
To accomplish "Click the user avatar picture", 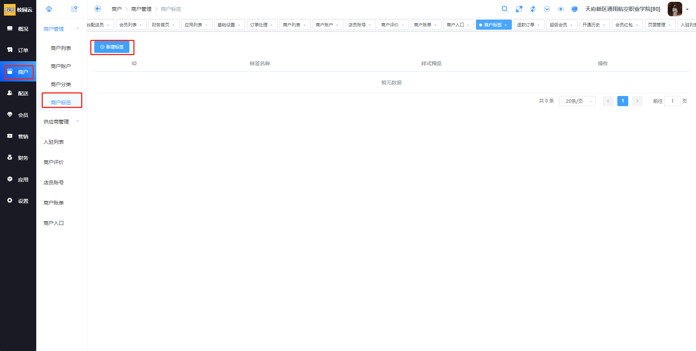I will [x=675, y=9].
